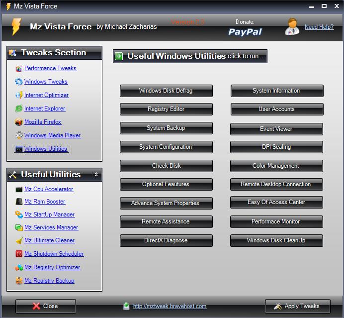Click the Windows Tweaks gear icon
The image size is (344, 318).
click(x=19, y=82)
